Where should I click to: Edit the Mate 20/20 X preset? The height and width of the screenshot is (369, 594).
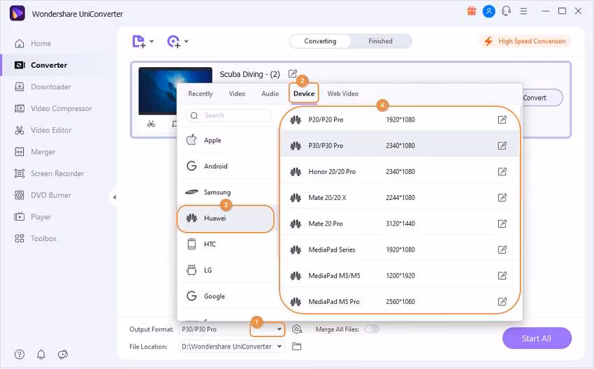click(x=502, y=197)
